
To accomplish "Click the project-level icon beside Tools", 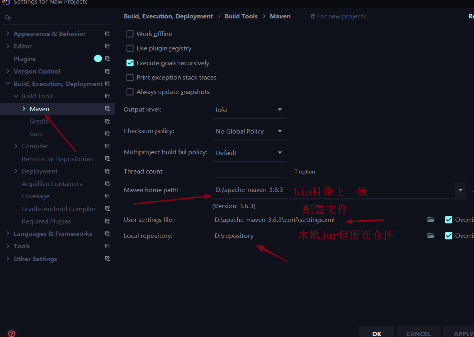I will point(108,246).
